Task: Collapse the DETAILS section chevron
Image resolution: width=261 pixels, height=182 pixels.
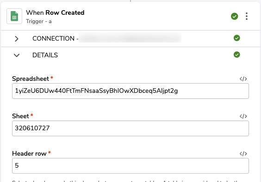Action: (x=17, y=55)
